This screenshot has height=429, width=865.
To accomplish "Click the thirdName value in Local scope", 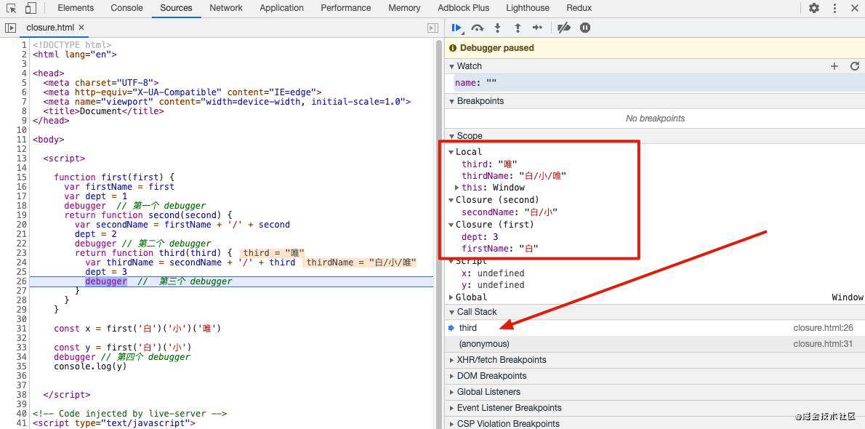I will click(x=544, y=175).
